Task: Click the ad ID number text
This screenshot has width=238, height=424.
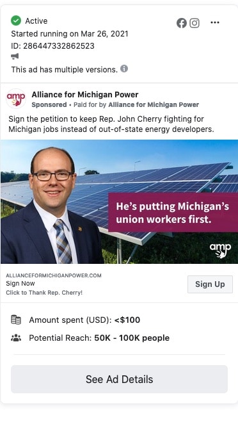Action: (59, 46)
